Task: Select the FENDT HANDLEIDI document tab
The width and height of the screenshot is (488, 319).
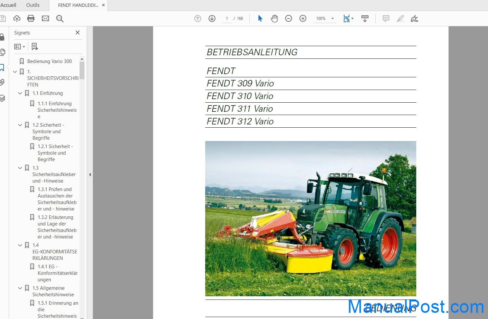Action: [x=78, y=5]
